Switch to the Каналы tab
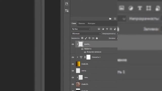162x91 pixels. click(x=82, y=24)
